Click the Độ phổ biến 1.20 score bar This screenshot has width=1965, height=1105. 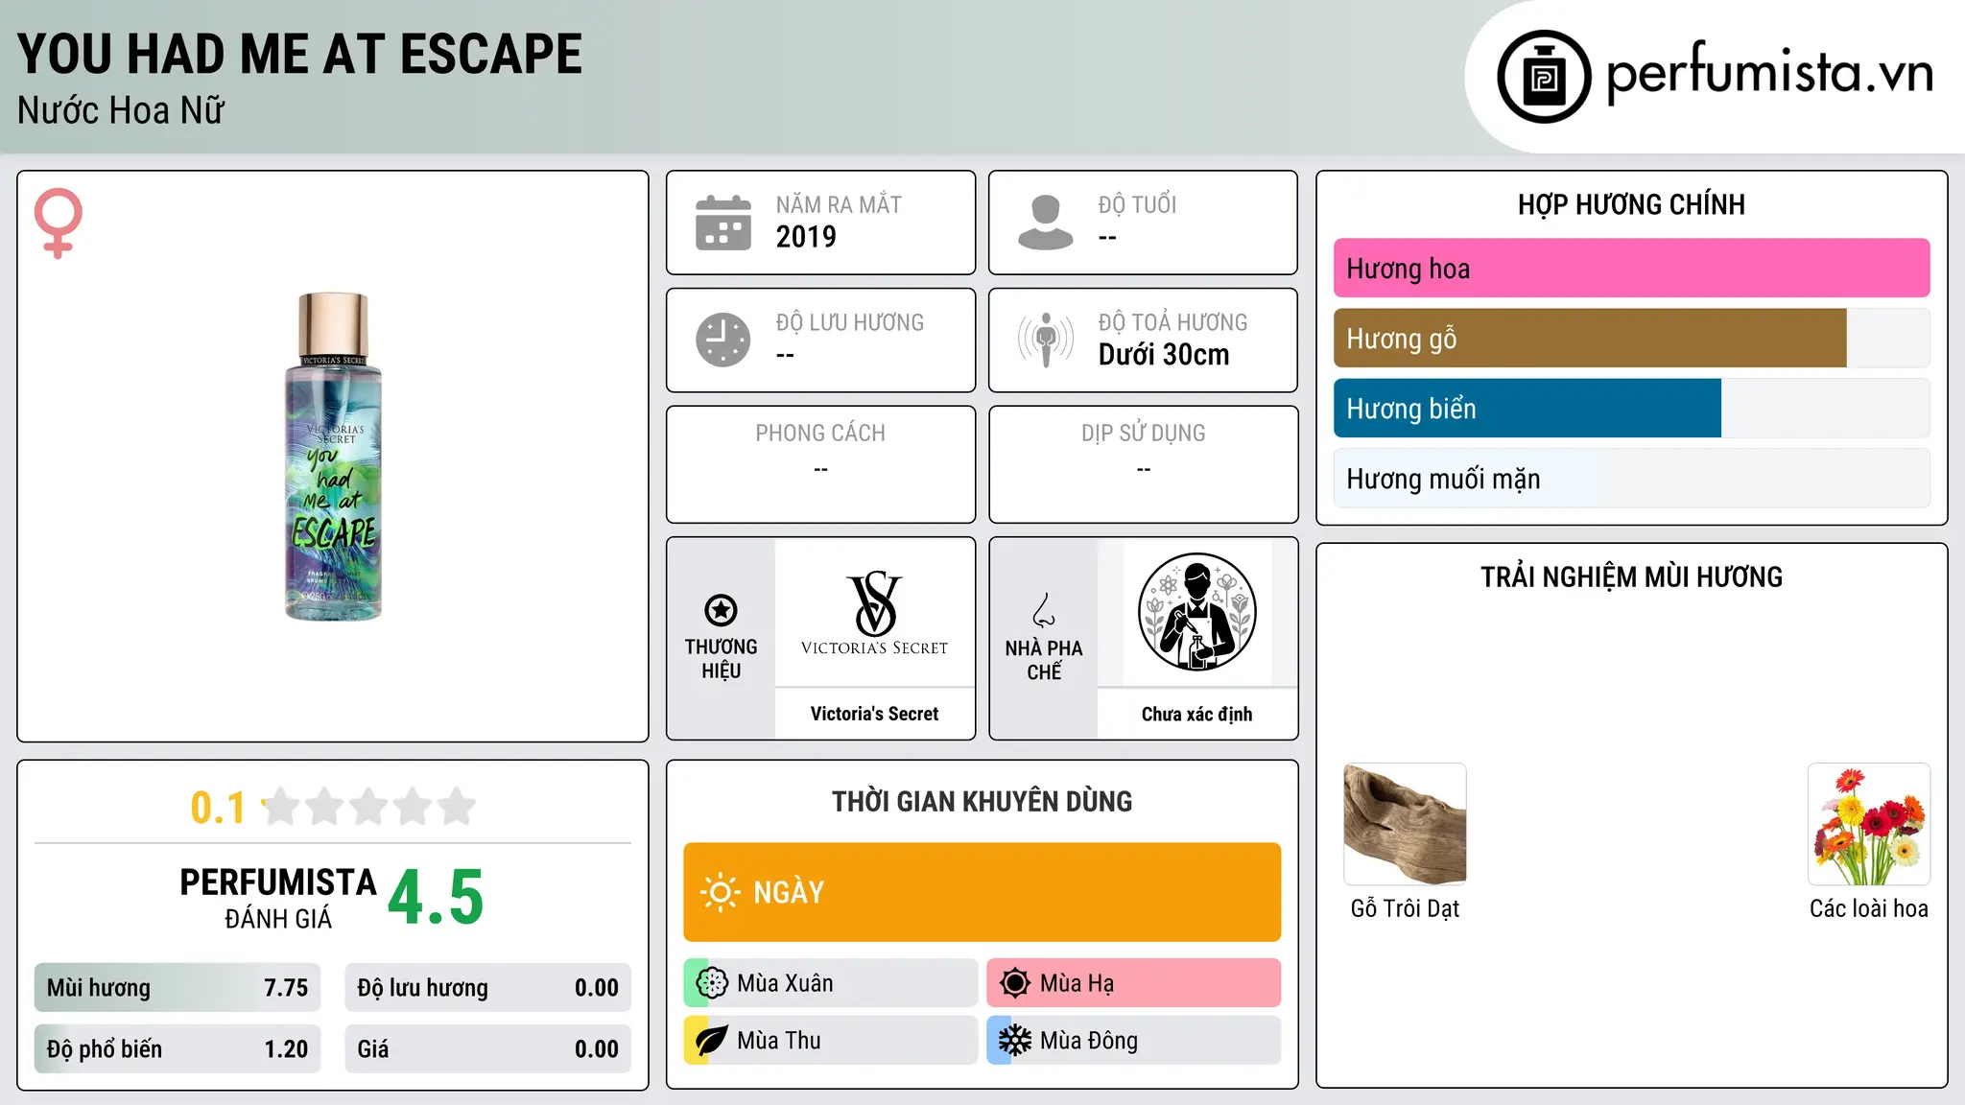pyautogui.click(x=178, y=1049)
